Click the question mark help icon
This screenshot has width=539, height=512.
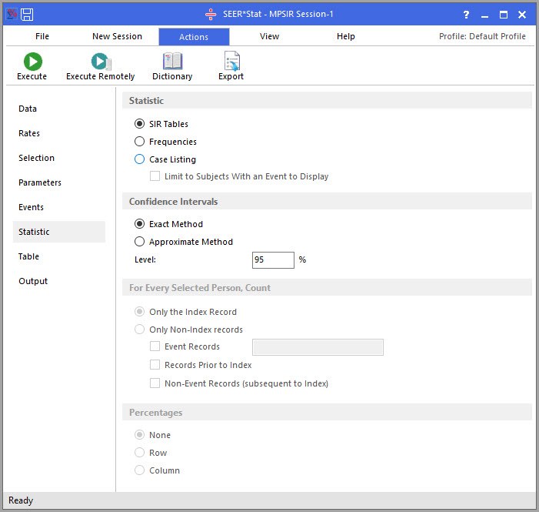tap(467, 15)
